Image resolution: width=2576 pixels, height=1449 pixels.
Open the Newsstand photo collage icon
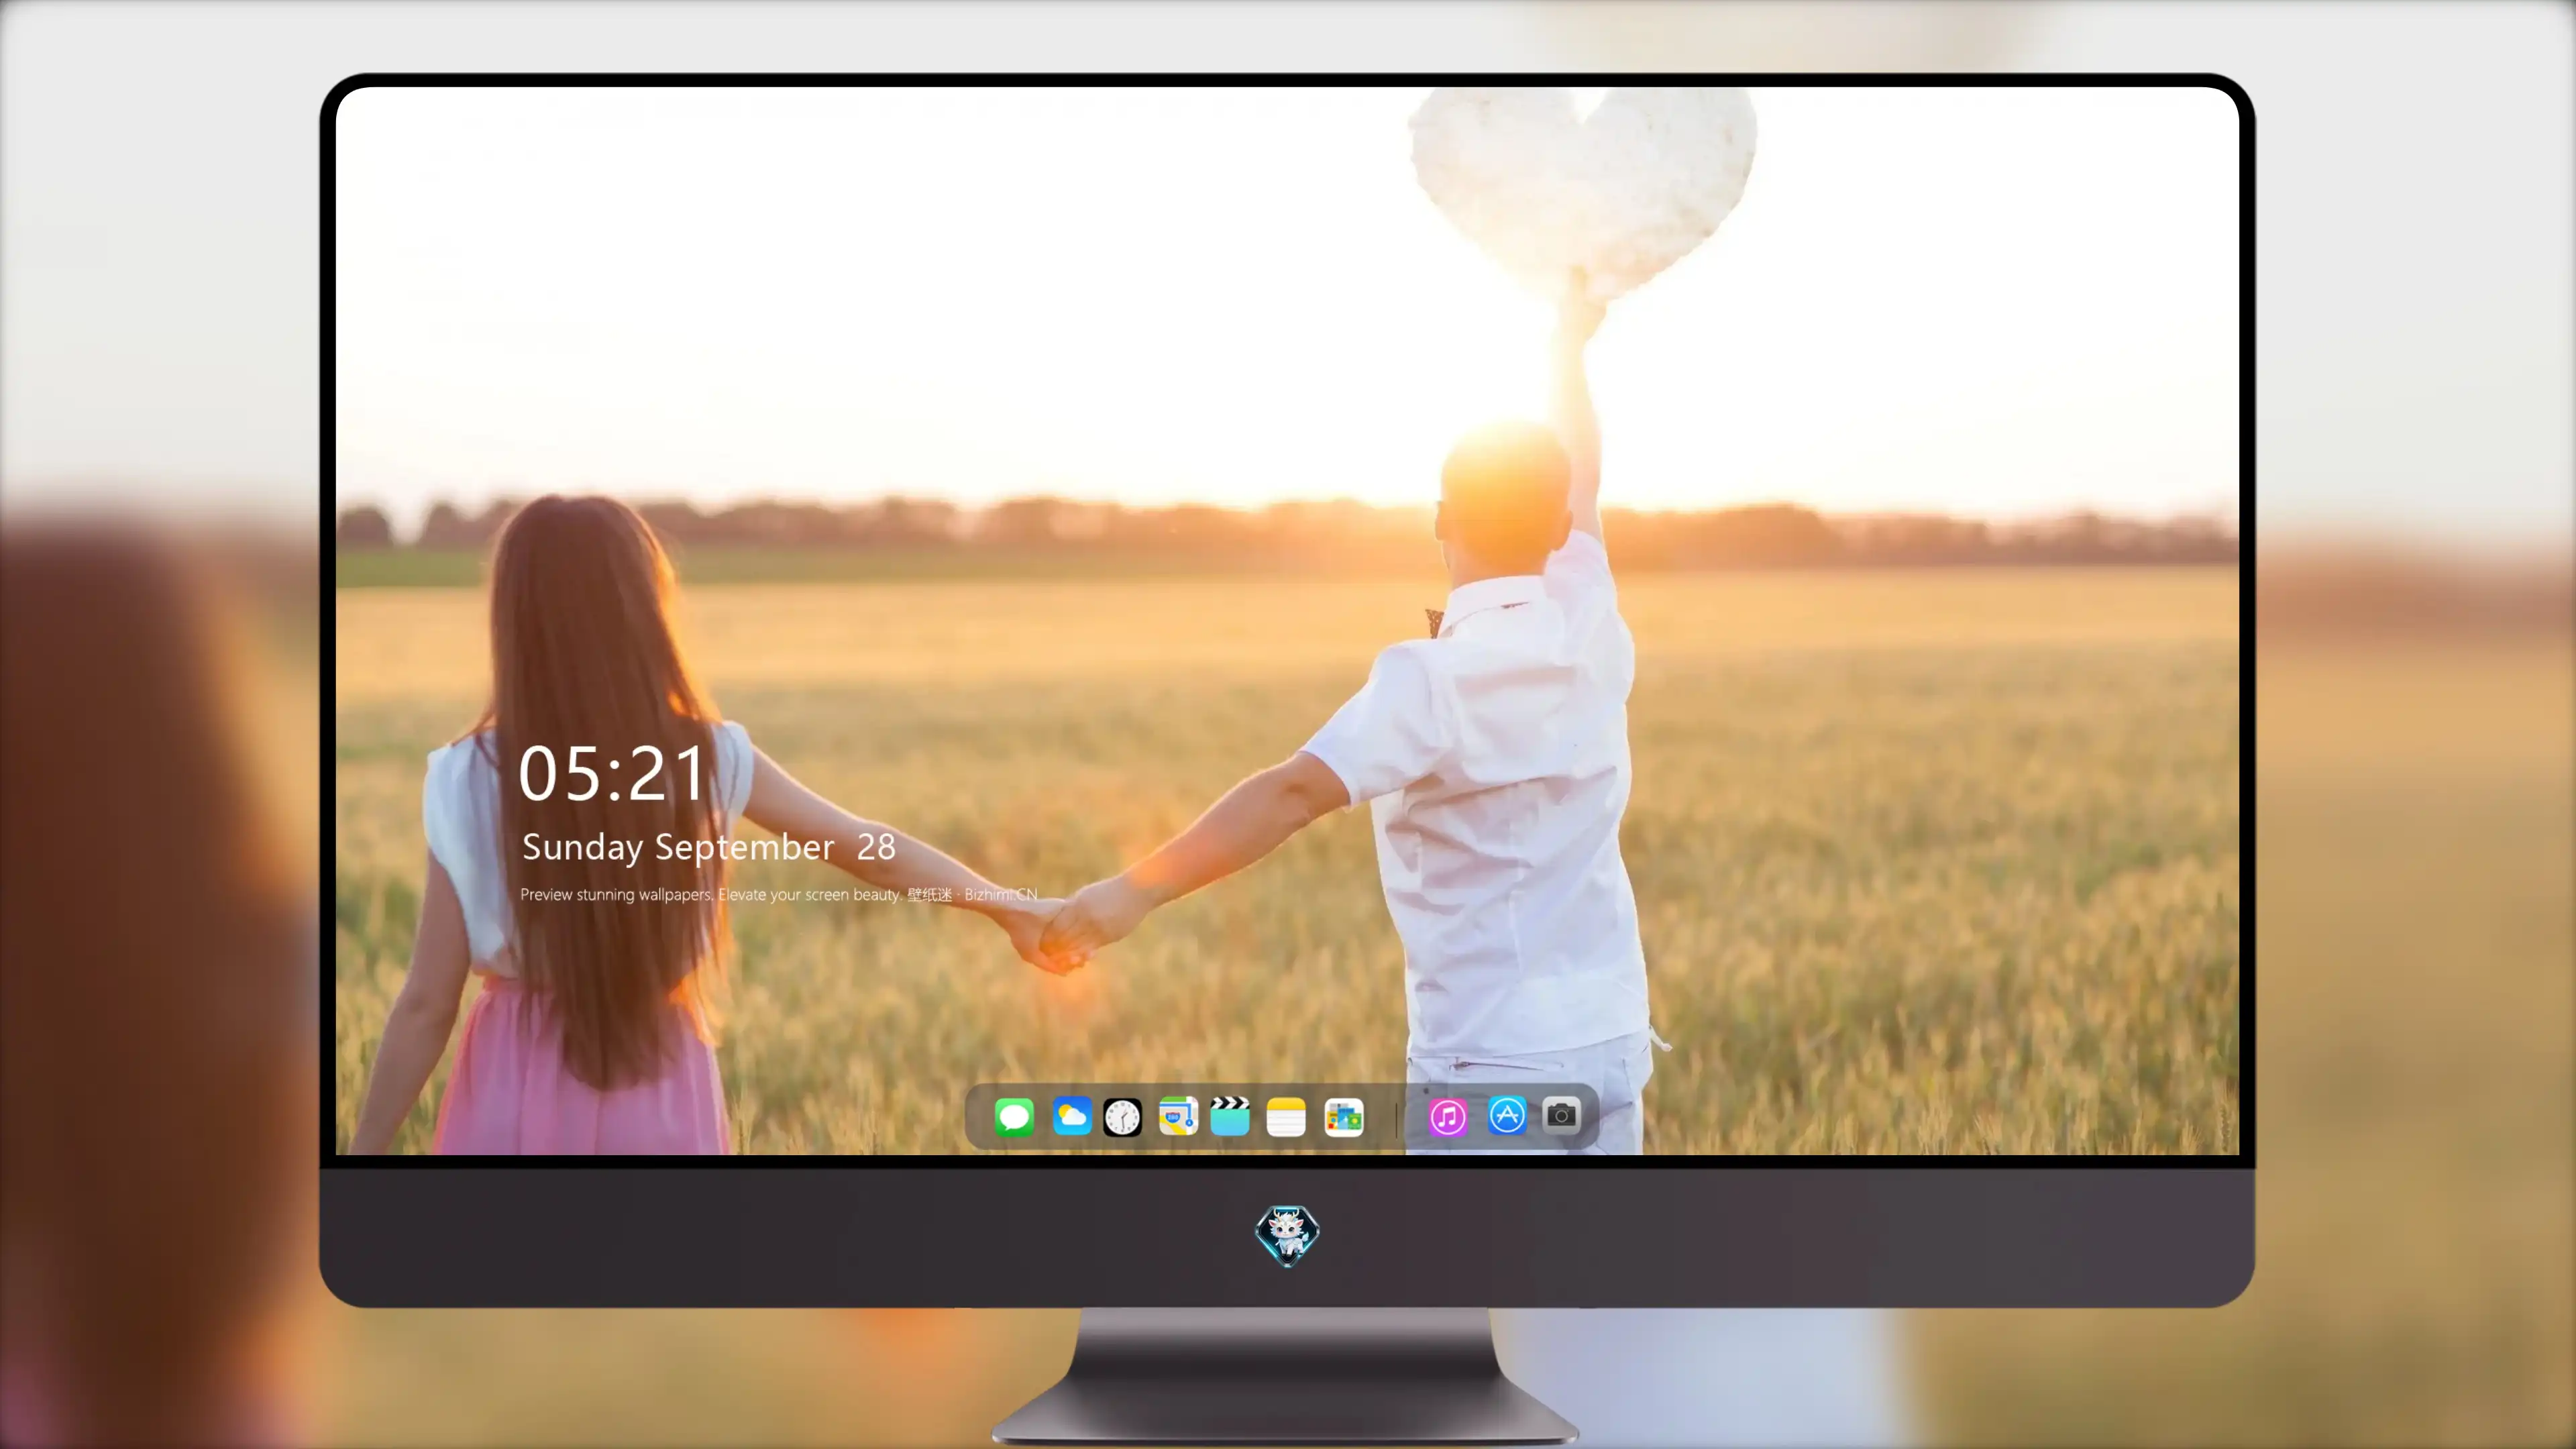[1344, 1117]
